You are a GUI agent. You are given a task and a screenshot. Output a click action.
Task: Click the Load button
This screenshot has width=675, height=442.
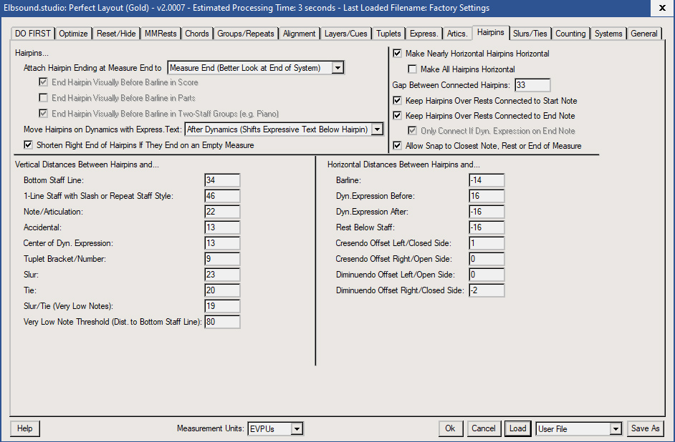point(517,428)
